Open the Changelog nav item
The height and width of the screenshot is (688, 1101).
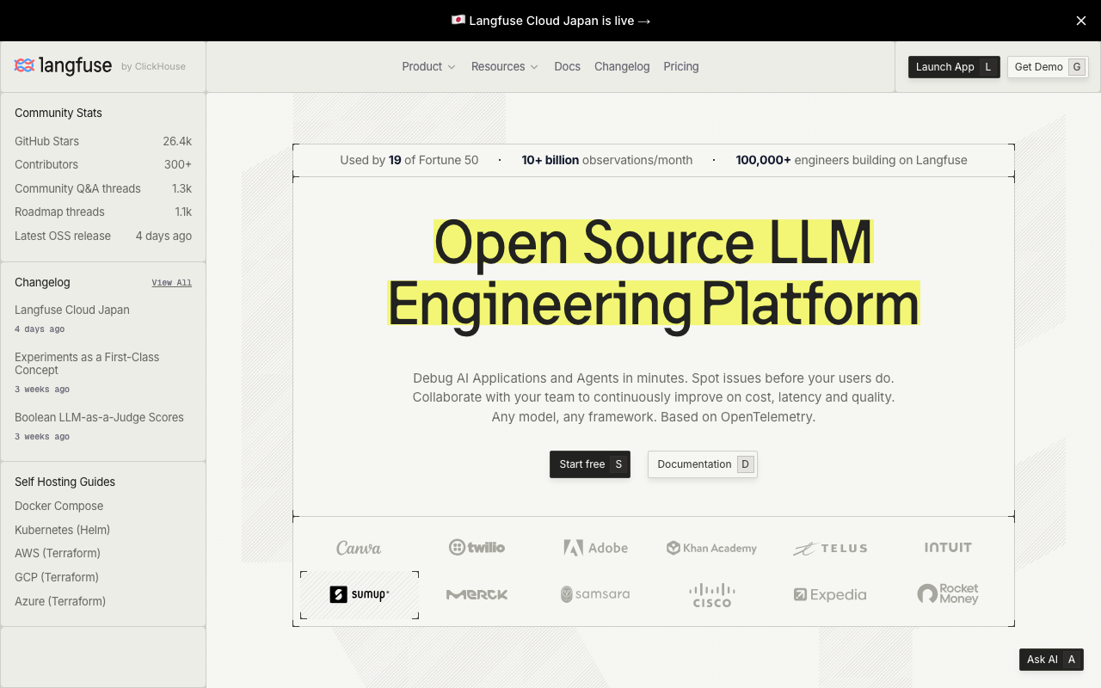[x=622, y=66]
